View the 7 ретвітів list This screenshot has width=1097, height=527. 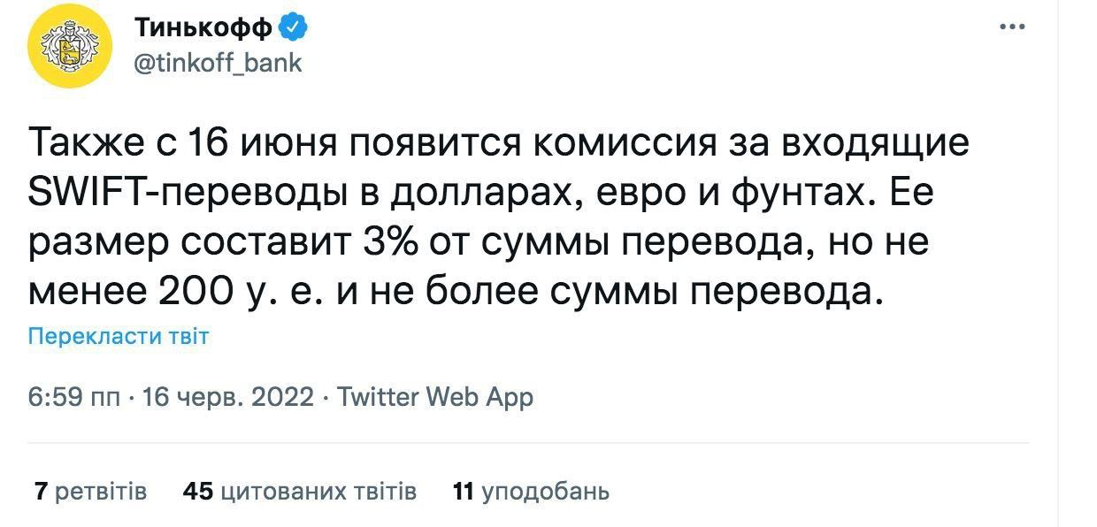[90, 491]
